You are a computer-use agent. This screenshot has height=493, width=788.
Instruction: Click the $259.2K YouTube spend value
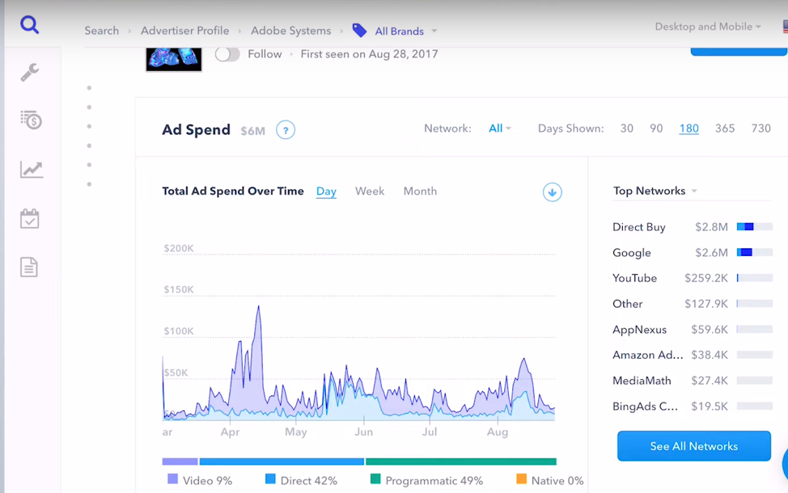[x=706, y=278]
